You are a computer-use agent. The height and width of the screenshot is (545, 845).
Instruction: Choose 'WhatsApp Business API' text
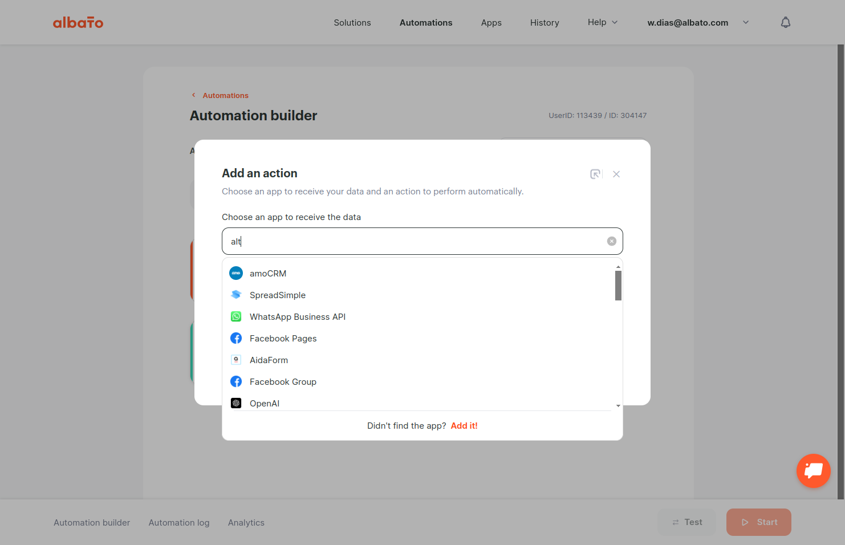(298, 317)
